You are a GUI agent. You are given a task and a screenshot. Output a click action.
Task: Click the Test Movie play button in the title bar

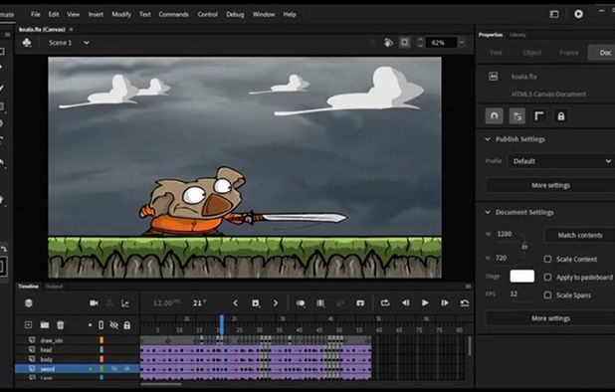tap(578, 14)
